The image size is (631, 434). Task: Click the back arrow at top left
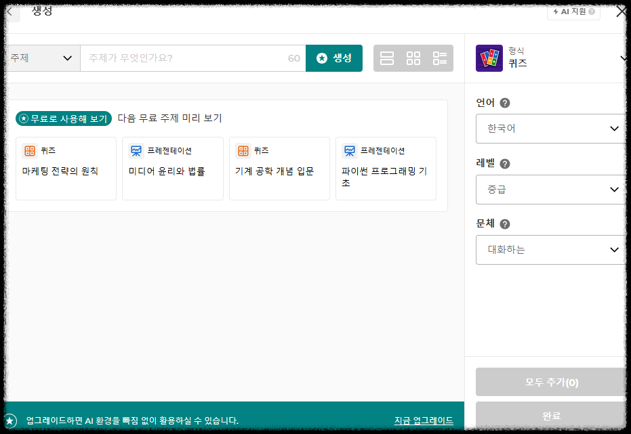(x=9, y=12)
